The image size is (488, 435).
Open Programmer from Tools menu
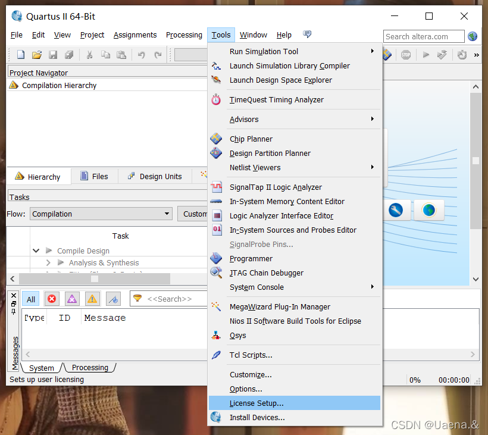click(295, 259)
